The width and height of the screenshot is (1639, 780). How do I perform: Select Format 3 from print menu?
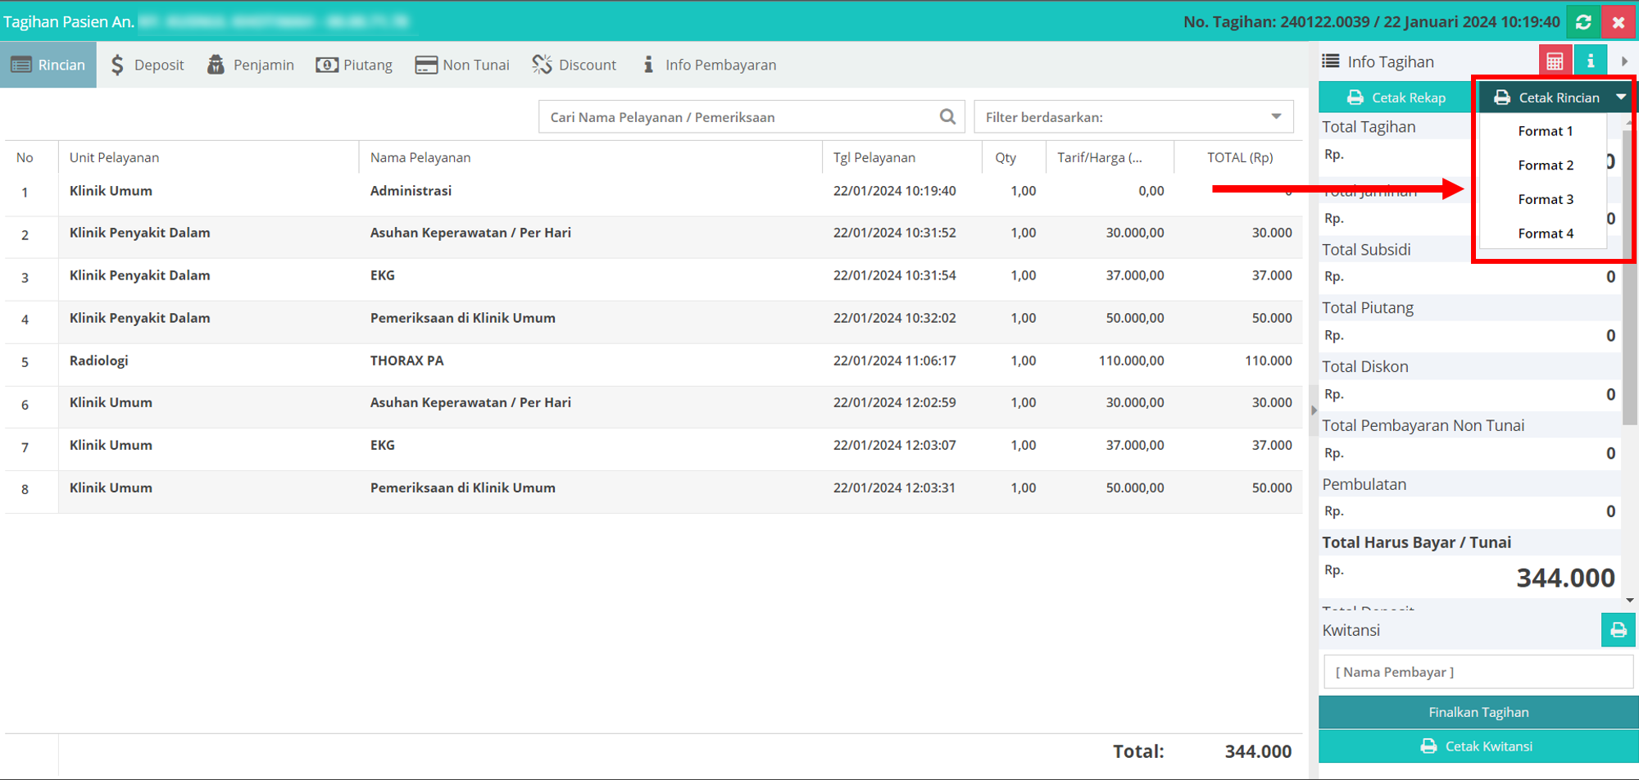(x=1546, y=199)
